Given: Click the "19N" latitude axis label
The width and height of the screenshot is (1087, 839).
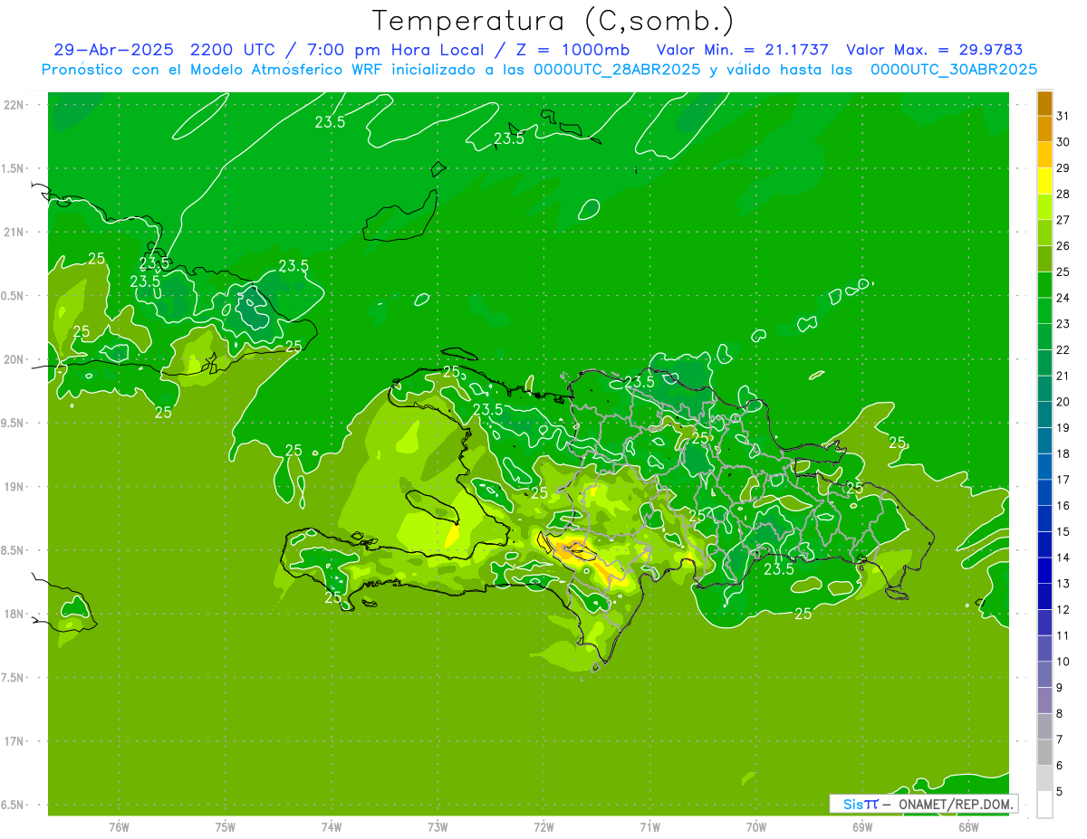Looking at the screenshot, I should click(14, 487).
